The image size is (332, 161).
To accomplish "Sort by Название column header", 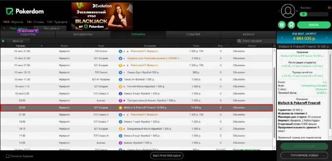I will point(150,46).
